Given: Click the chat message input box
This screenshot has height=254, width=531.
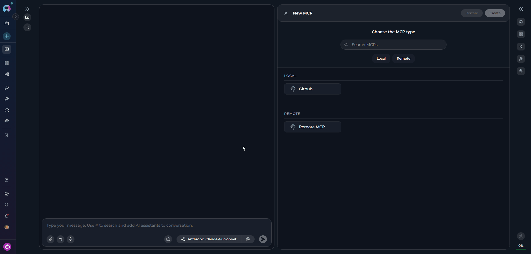Looking at the screenshot, I should pyautogui.click(x=156, y=225).
